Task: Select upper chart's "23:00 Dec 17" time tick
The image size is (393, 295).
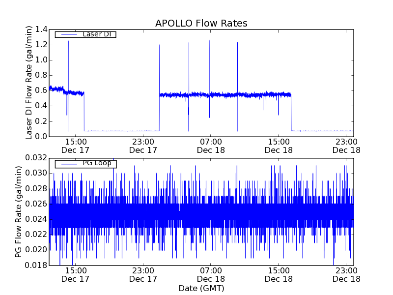Action: tap(142, 146)
